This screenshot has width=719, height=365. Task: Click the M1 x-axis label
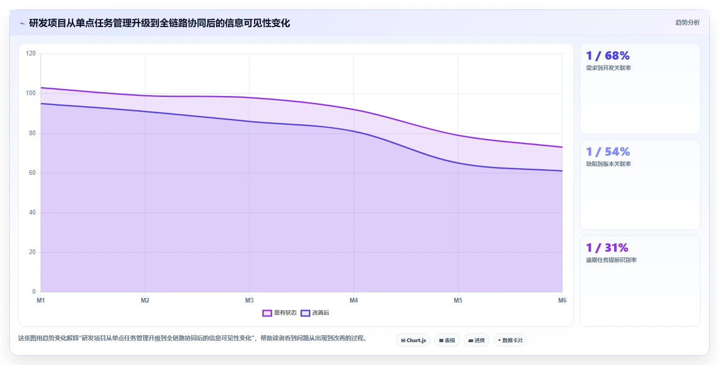tap(41, 300)
